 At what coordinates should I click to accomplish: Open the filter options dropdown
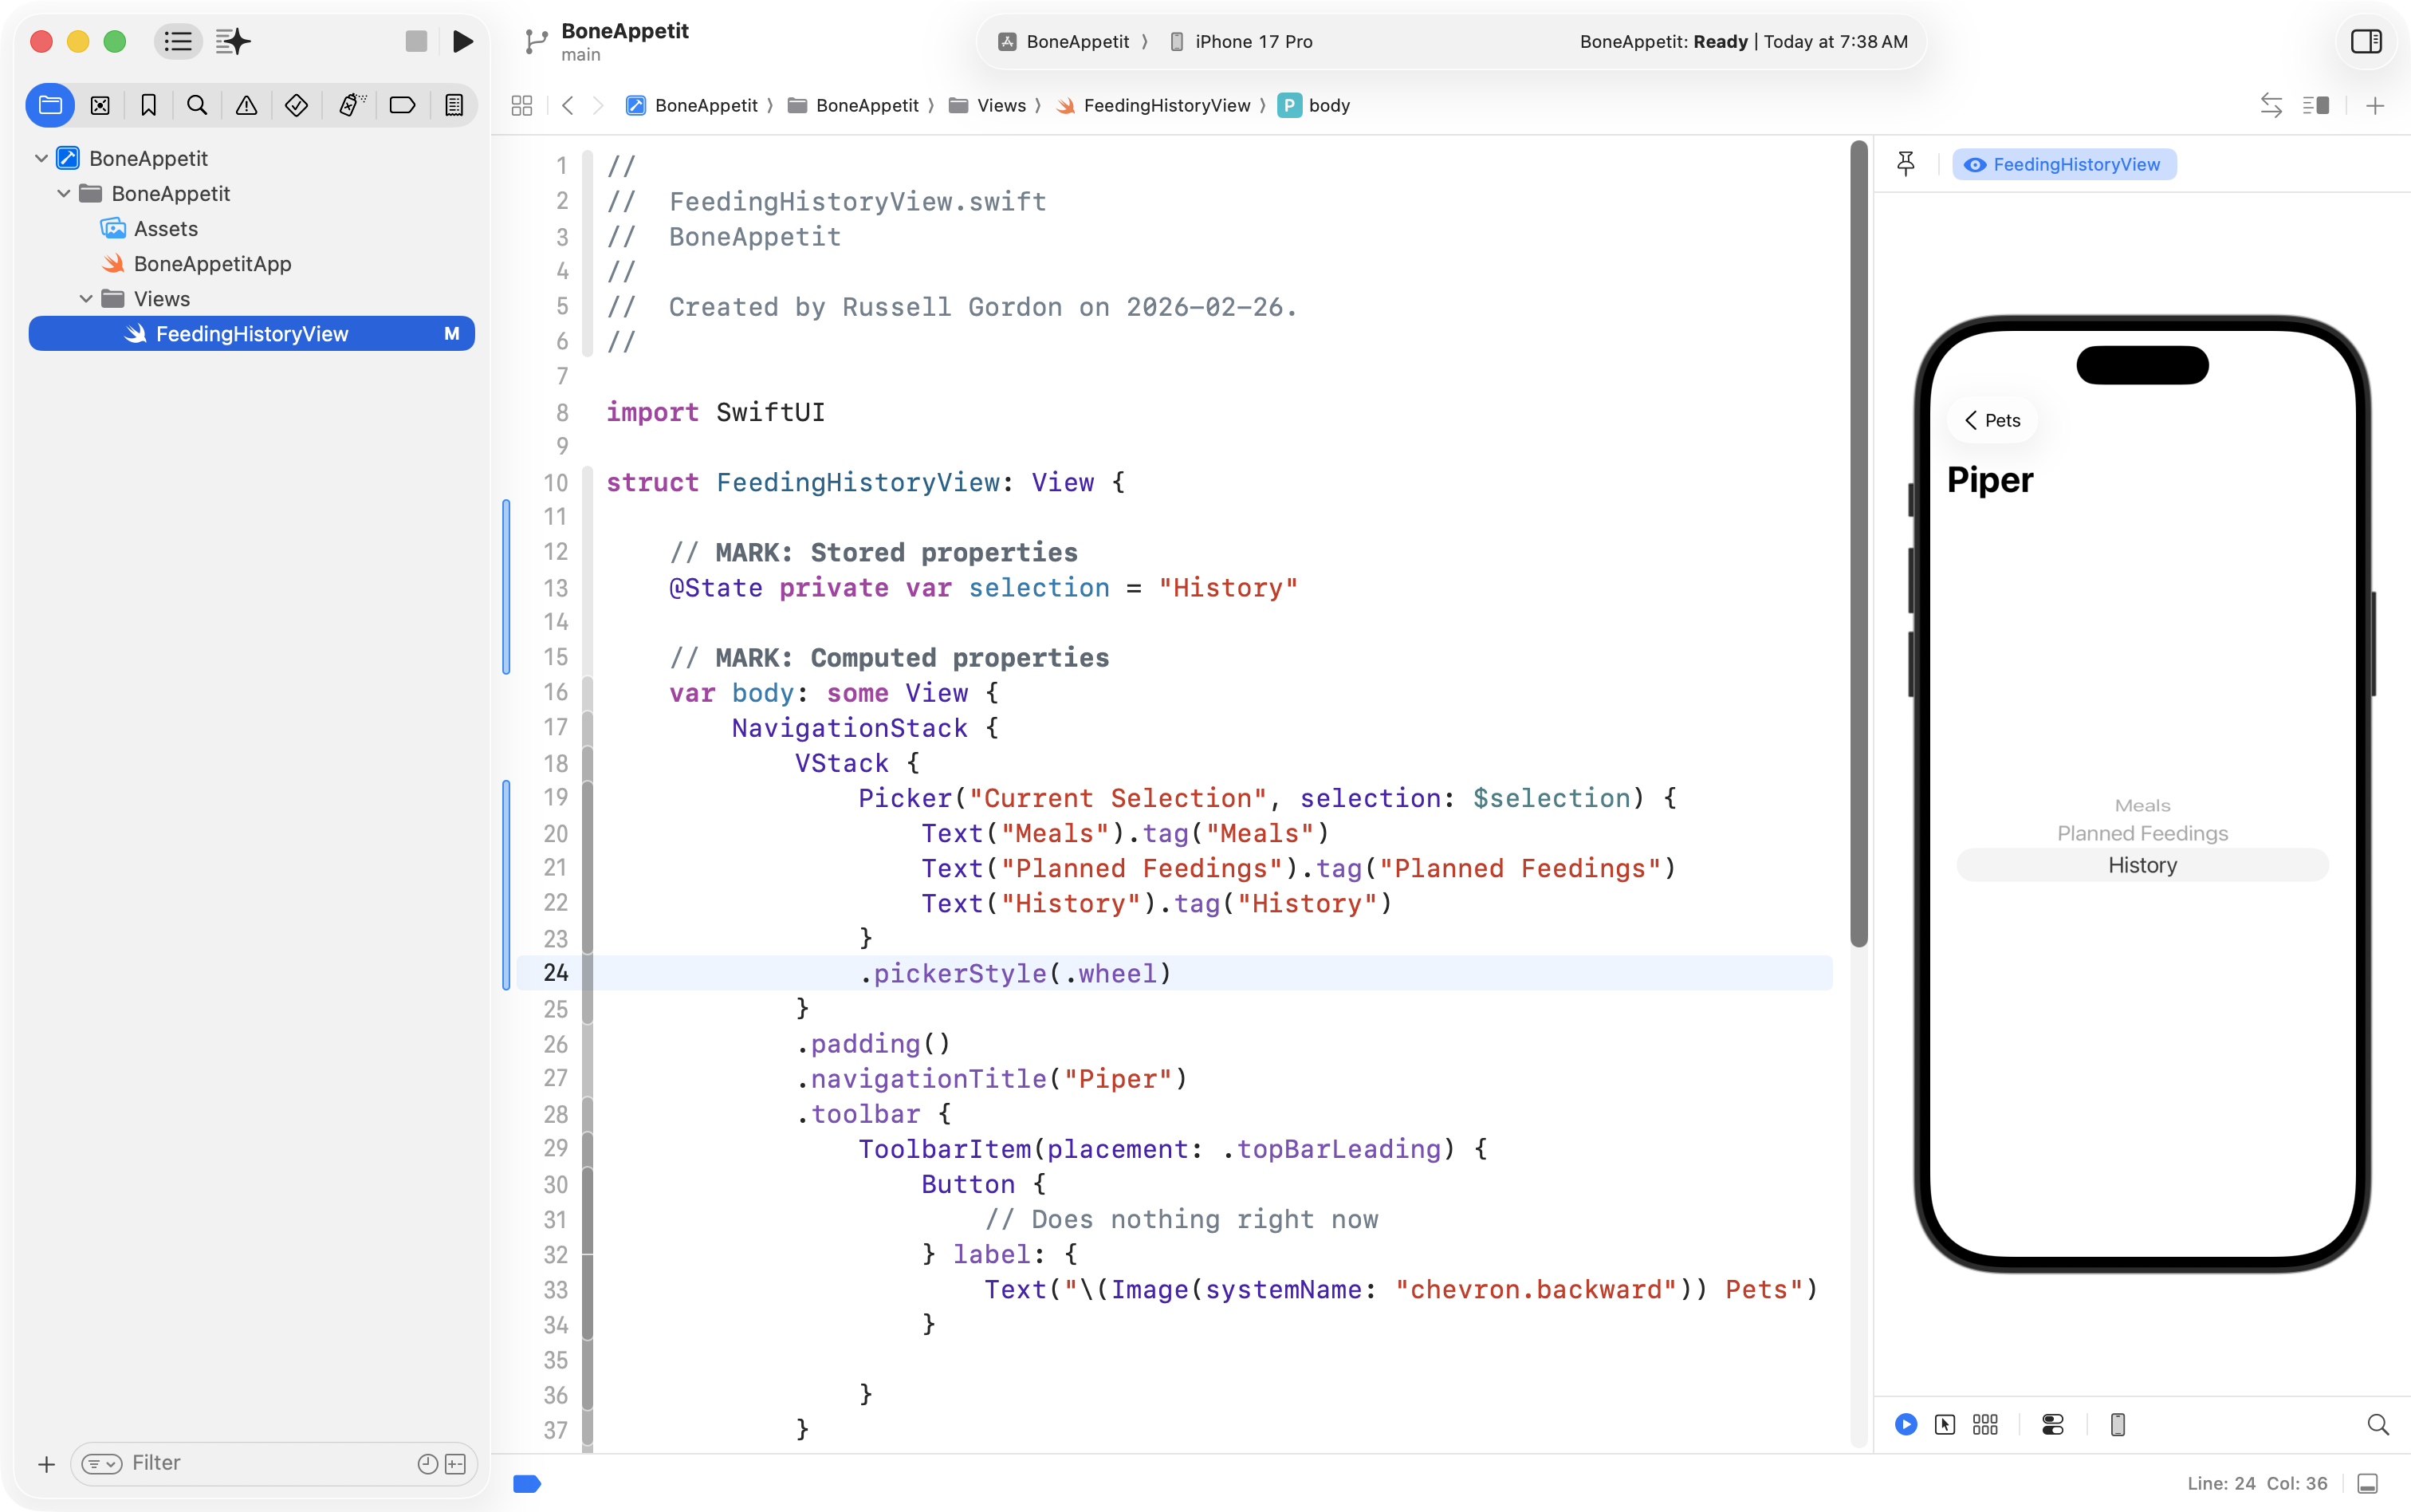101,1463
